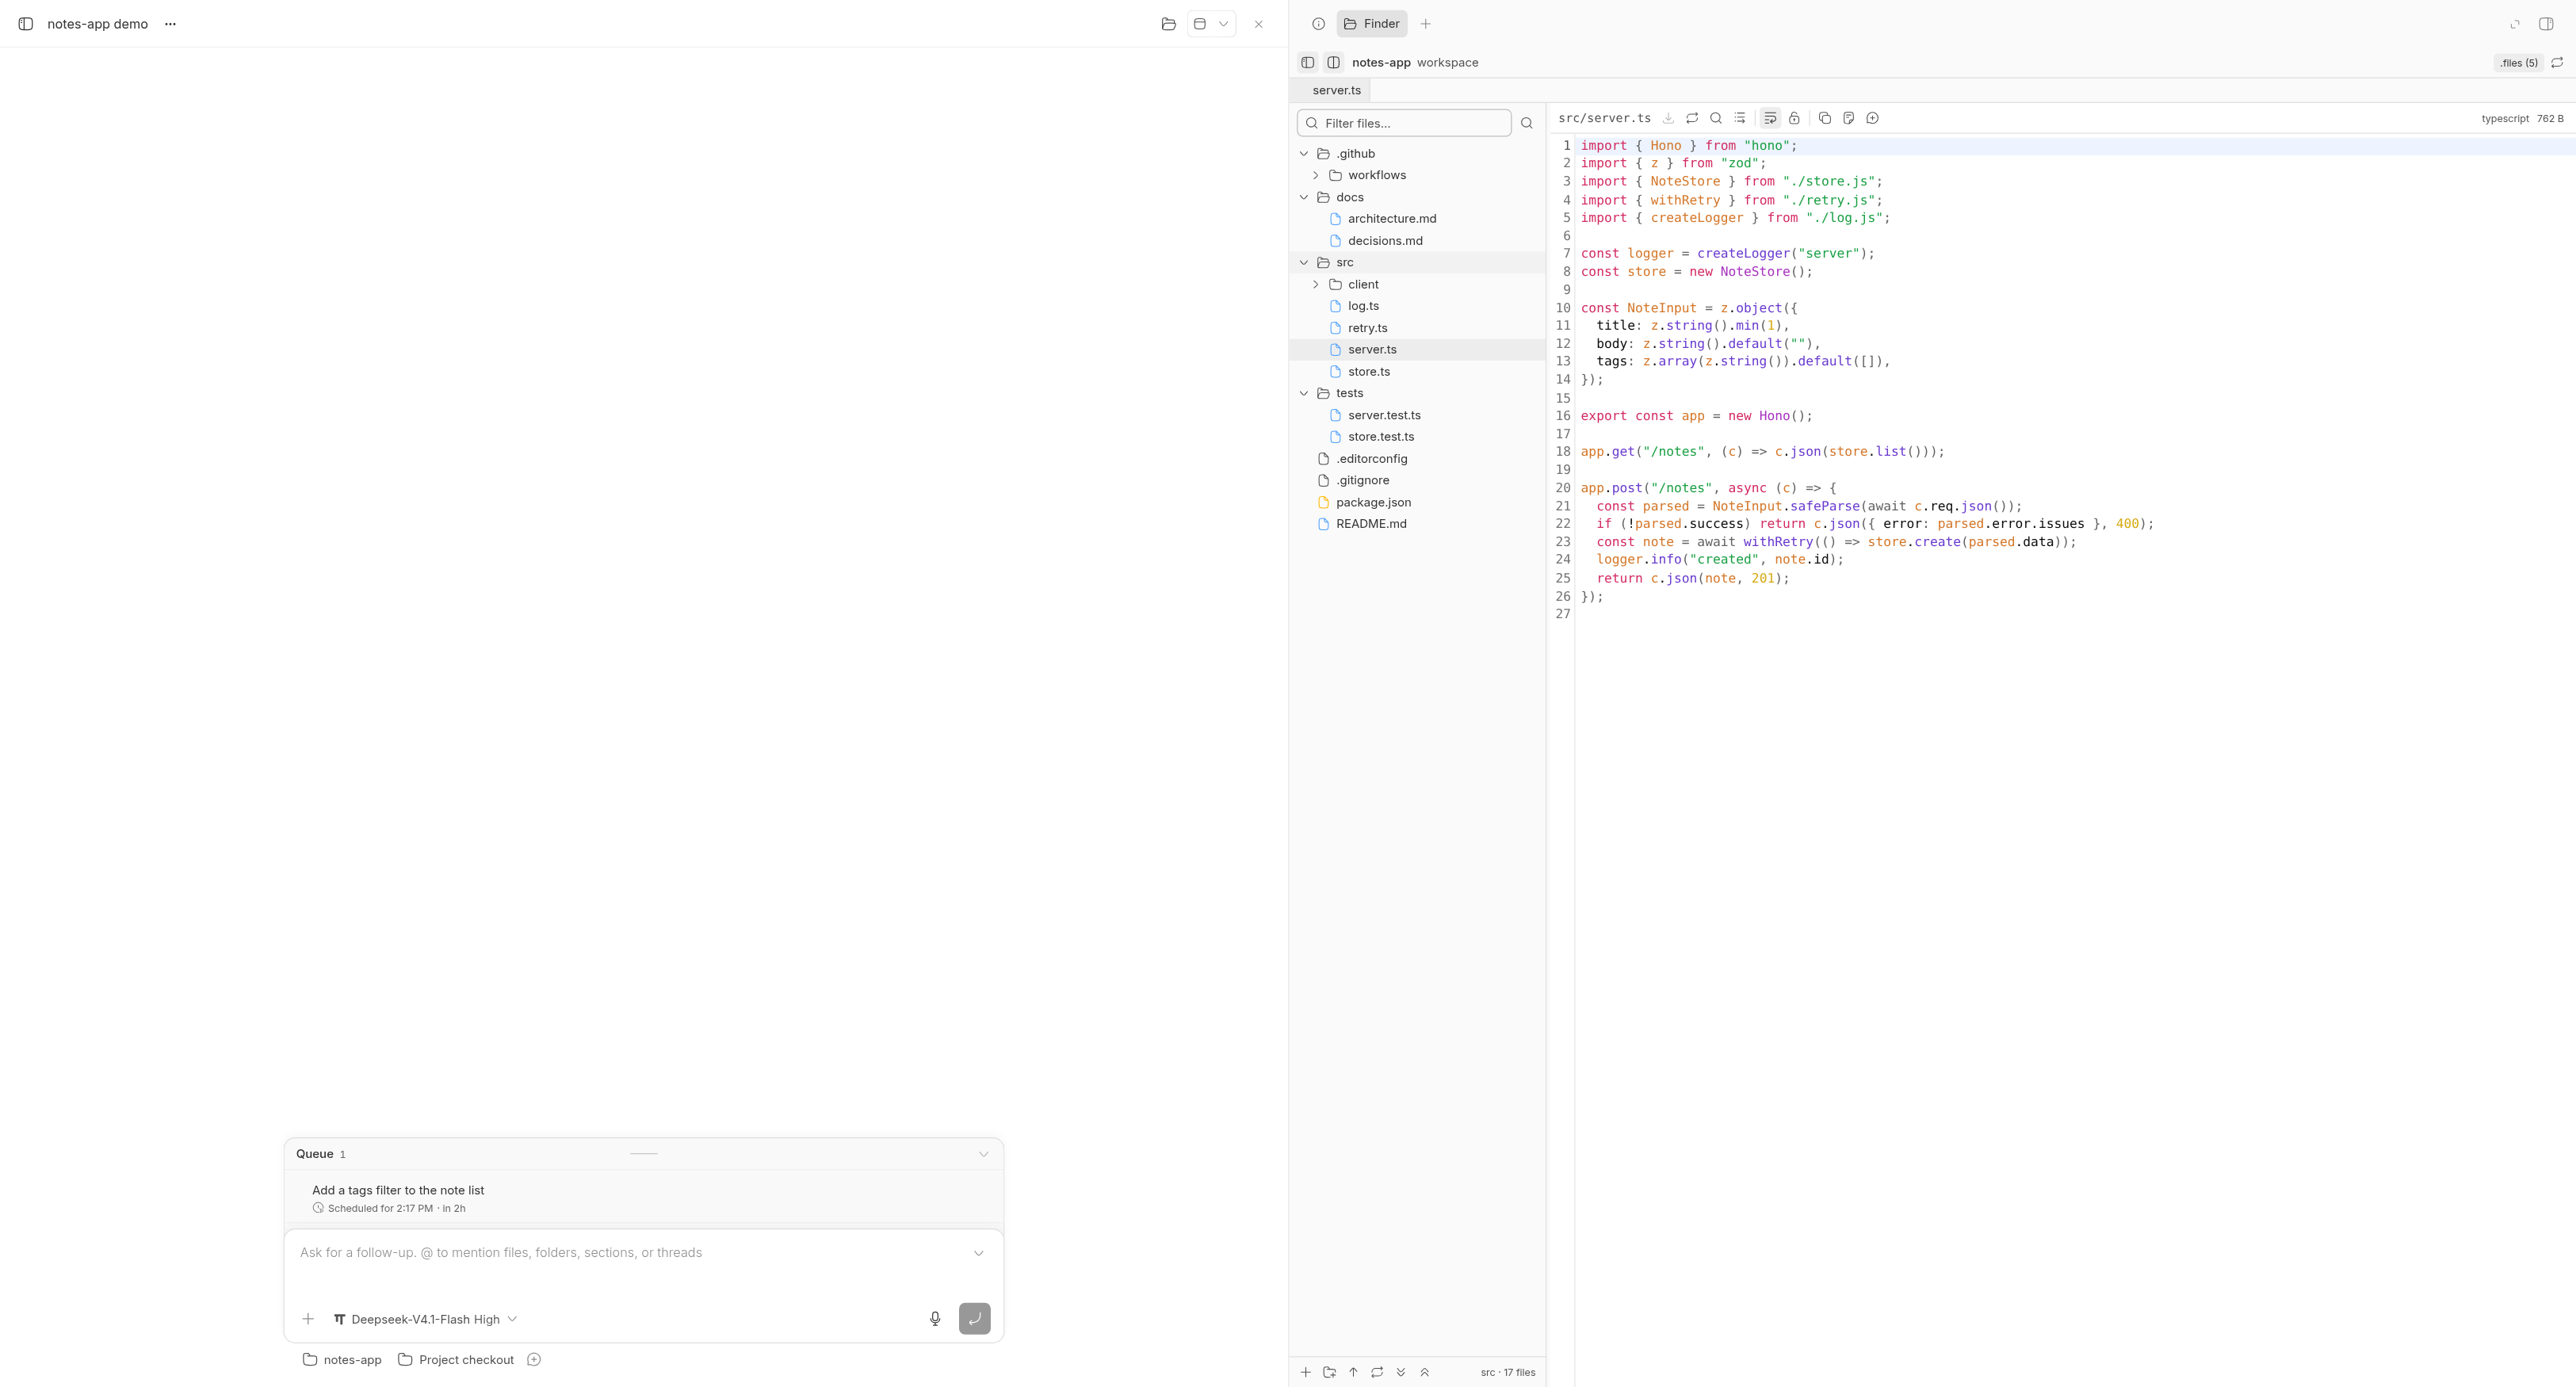
Task: Switch to the Finder tab
Action: (1372, 24)
